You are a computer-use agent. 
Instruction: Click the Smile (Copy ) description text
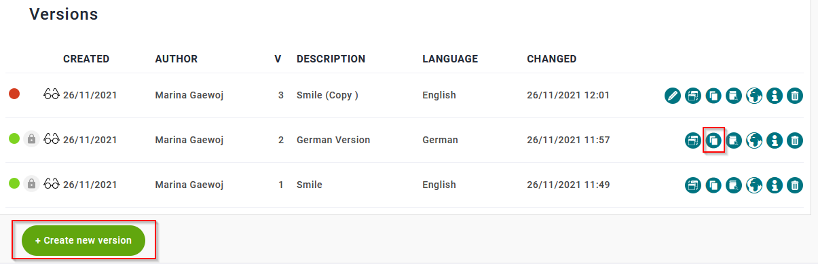pos(327,95)
